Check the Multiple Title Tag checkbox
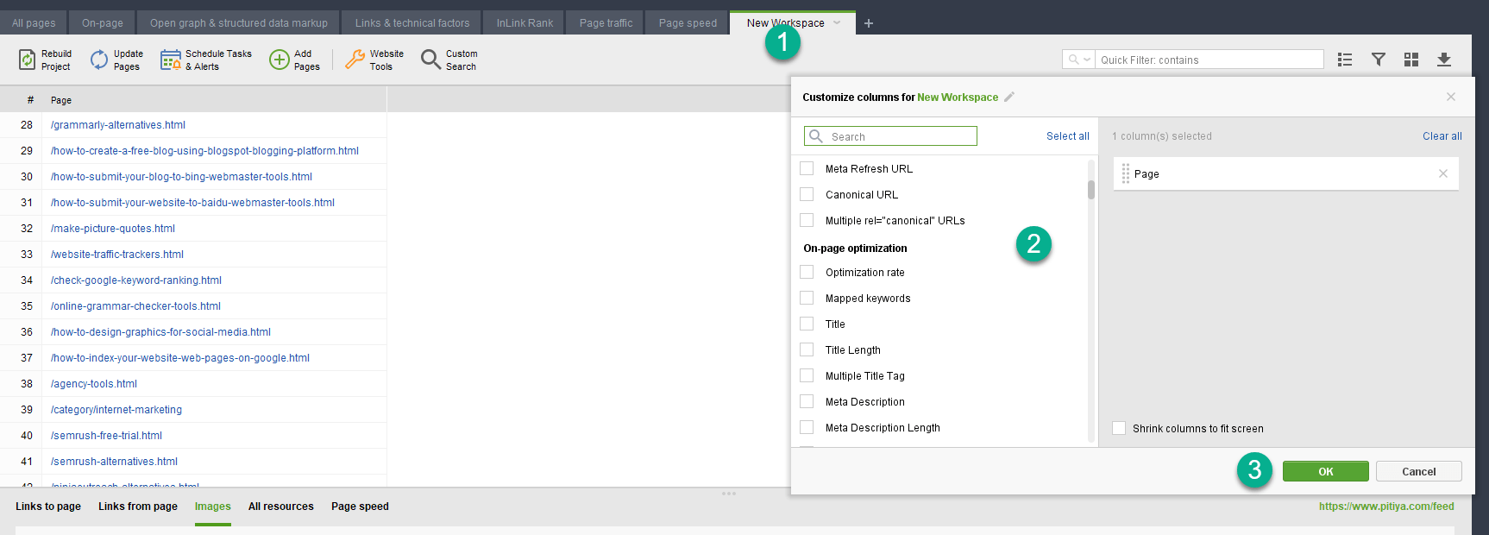Image resolution: width=1489 pixels, height=535 pixels. (807, 375)
